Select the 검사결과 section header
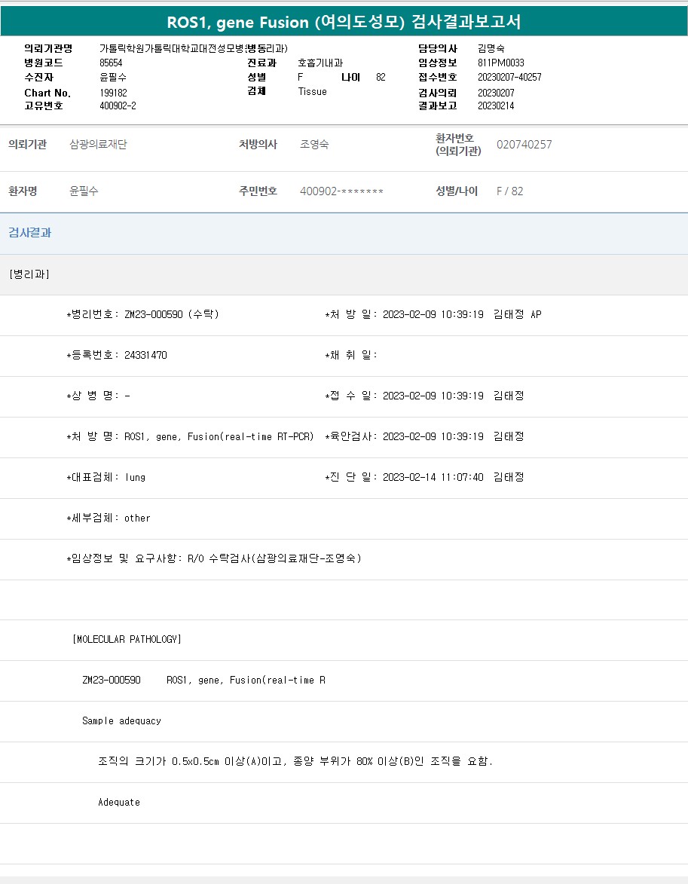The image size is (688, 884). coord(30,233)
